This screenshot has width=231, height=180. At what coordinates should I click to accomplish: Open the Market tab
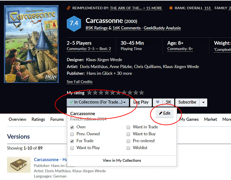210,119
